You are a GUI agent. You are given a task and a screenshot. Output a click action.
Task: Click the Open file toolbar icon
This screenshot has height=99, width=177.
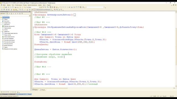click(x=4, y=7)
